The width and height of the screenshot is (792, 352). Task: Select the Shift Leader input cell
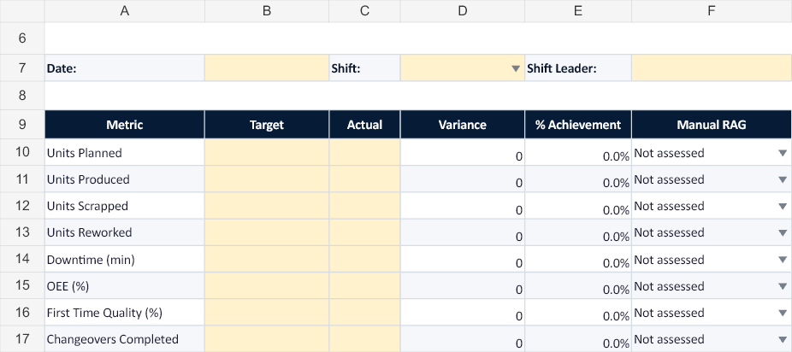pos(712,68)
